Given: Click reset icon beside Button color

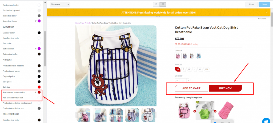Looking at the screenshot, I should point(35,49).
